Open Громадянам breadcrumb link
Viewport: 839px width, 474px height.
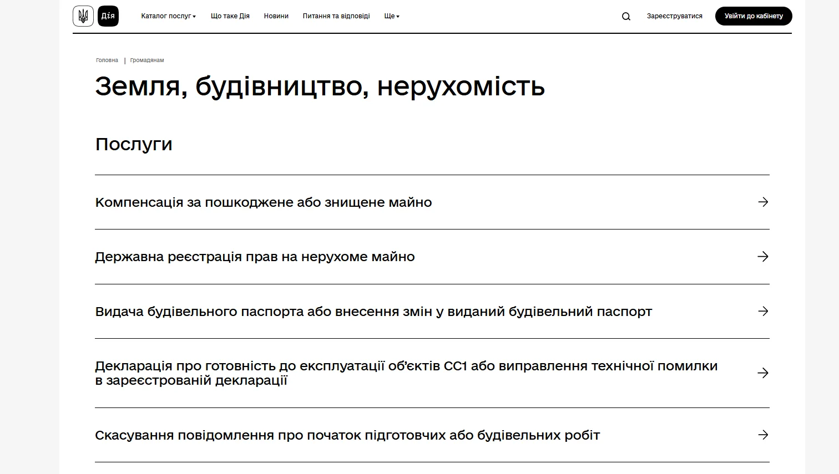147,60
